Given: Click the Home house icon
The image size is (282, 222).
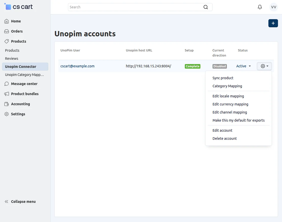Looking at the screenshot, I should [7, 21].
